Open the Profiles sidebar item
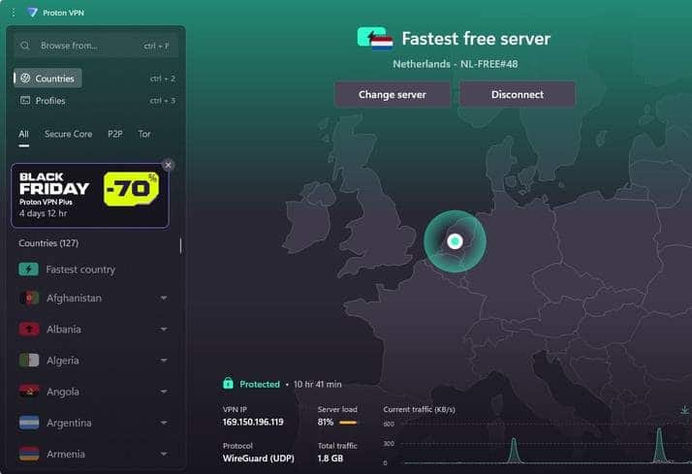This screenshot has height=474, width=692. click(x=43, y=101)
